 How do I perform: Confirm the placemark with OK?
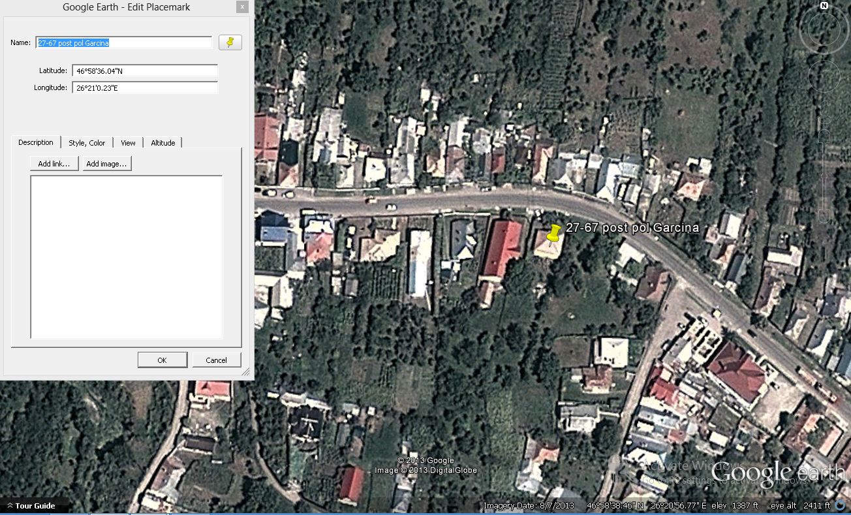click(x=162, y=360)
